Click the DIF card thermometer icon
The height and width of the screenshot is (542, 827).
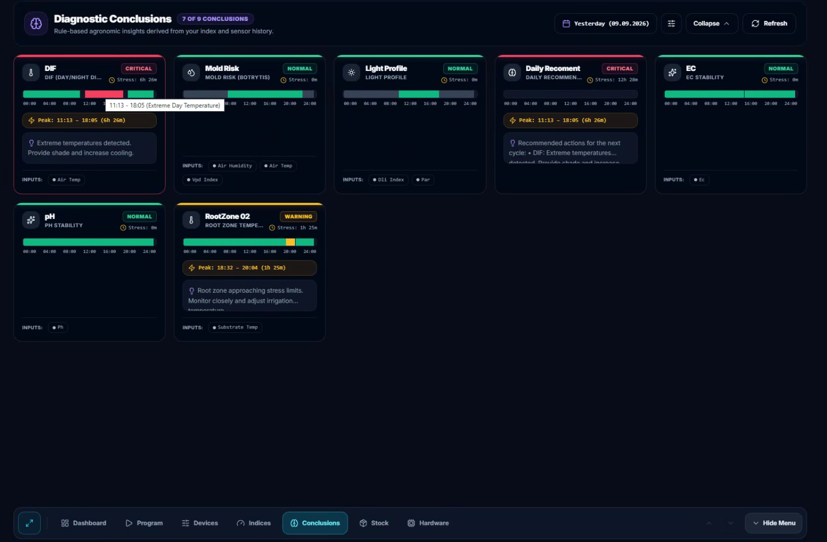[x=31, y=72]
